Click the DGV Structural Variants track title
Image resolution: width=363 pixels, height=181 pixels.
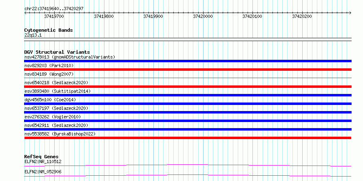click(57, 52)
